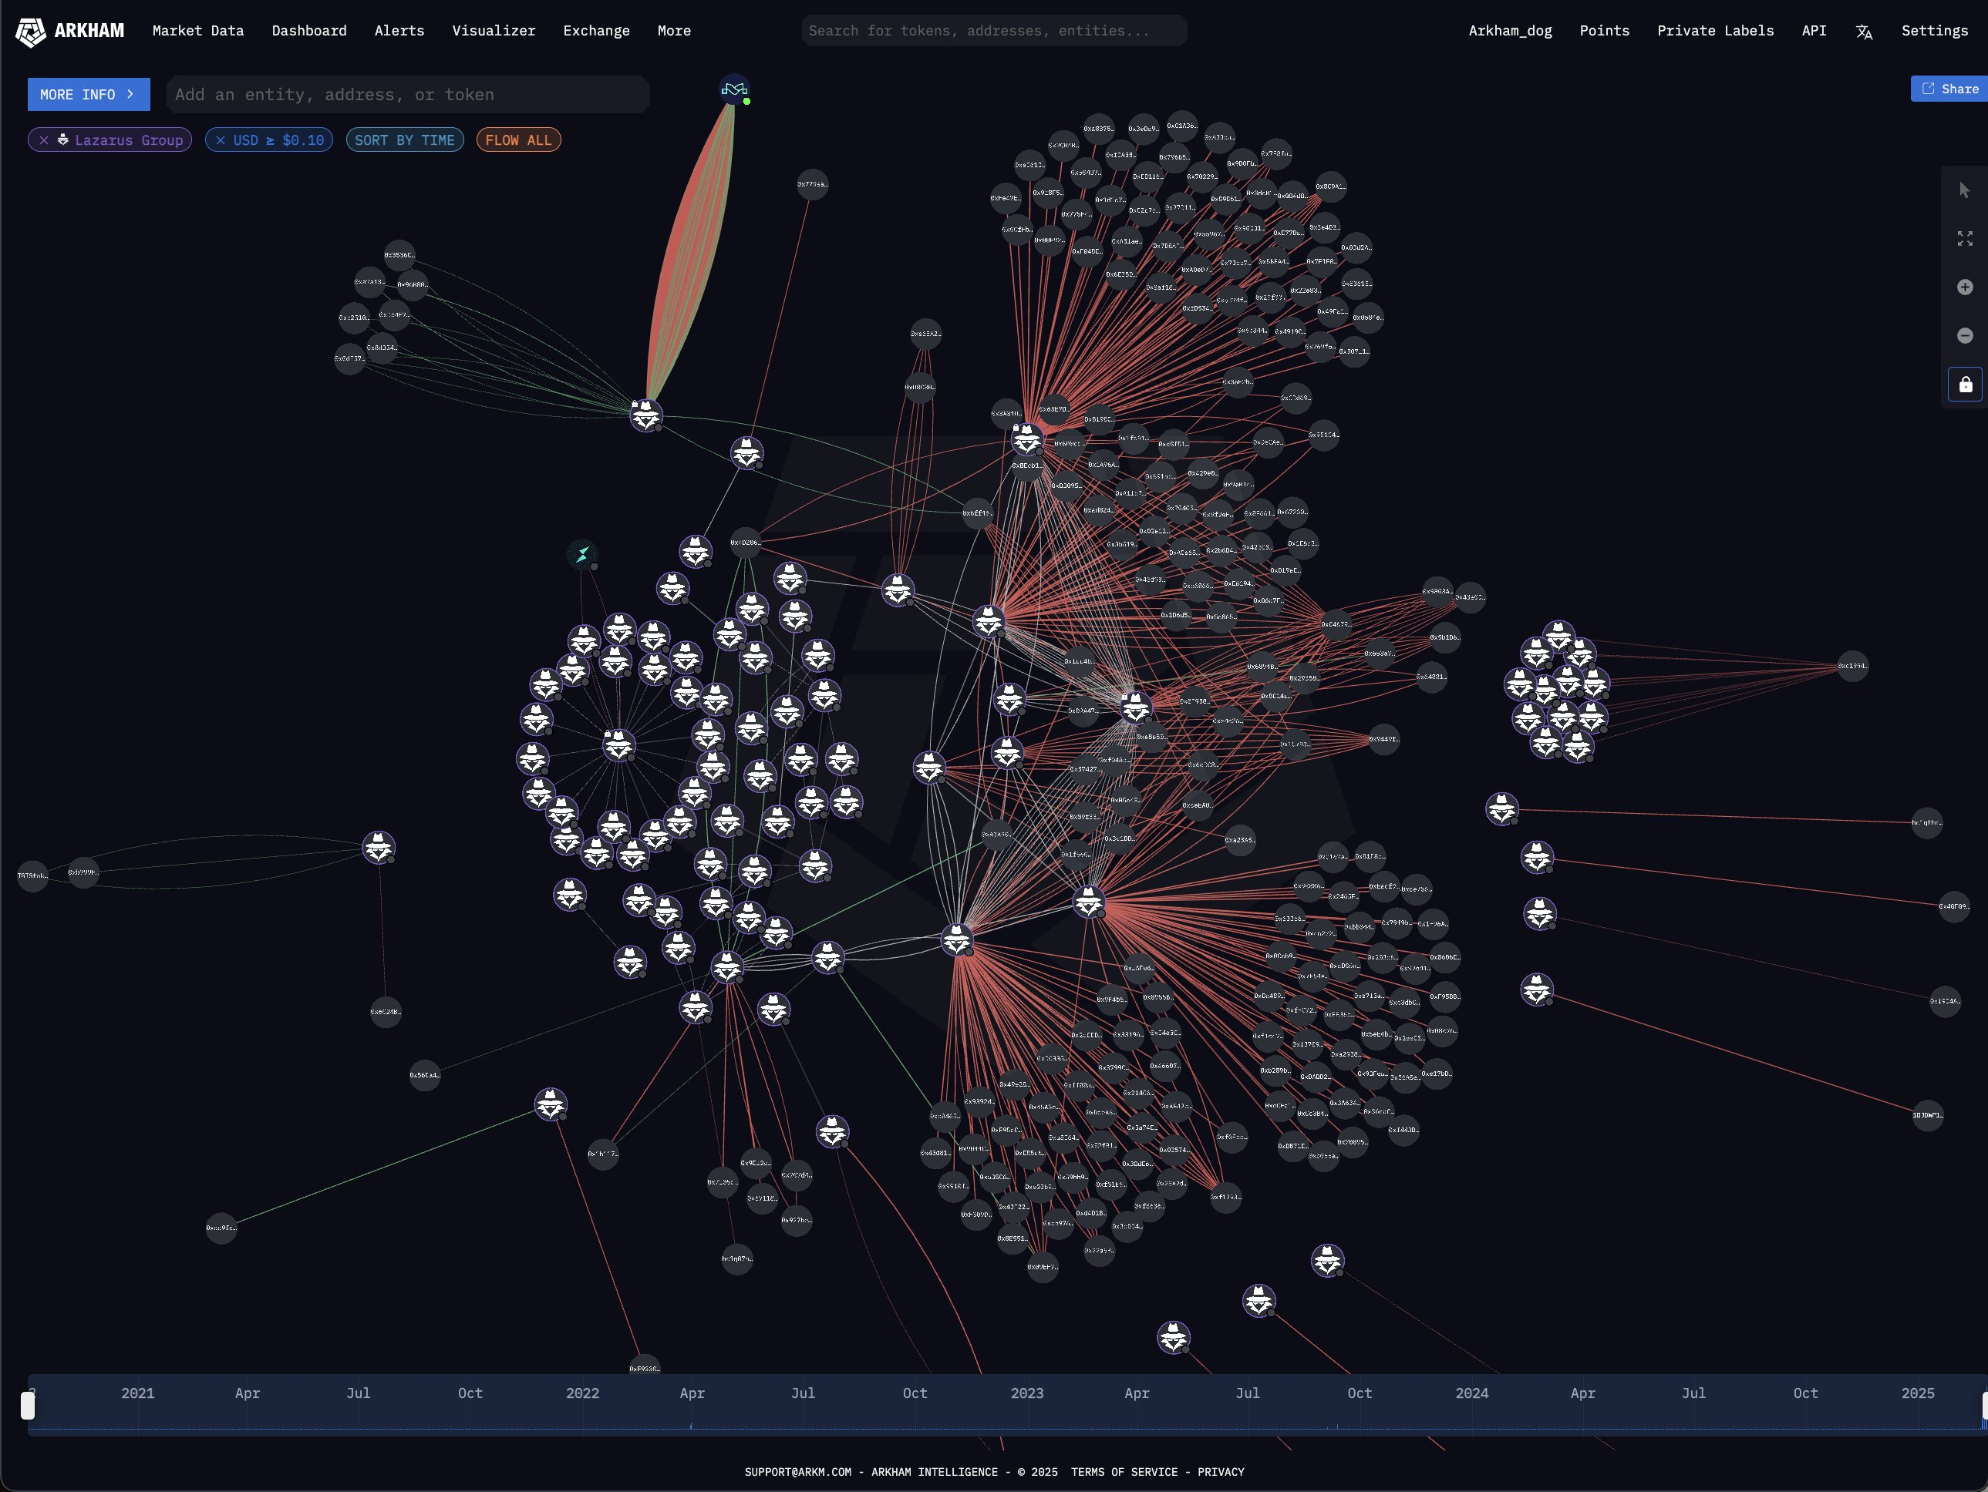
Task: Click the language translate icon
Action: [x=1864, y=32]
